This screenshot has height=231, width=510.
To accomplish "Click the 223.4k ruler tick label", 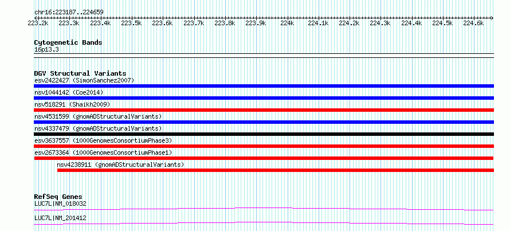I will [100, 23].
